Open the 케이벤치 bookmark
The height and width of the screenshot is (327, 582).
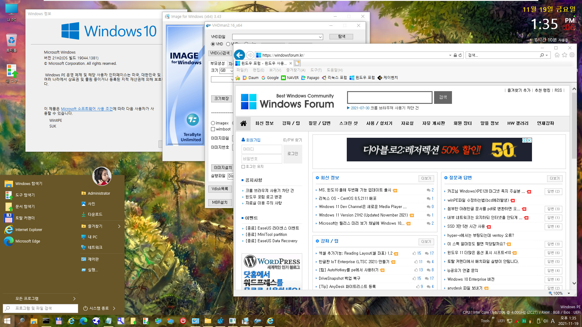[x=388, y=78]
